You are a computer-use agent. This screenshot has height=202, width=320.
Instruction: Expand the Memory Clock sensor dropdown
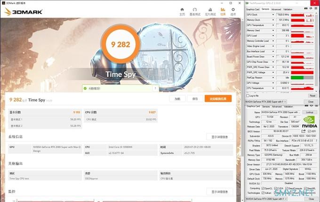(273, 20)
